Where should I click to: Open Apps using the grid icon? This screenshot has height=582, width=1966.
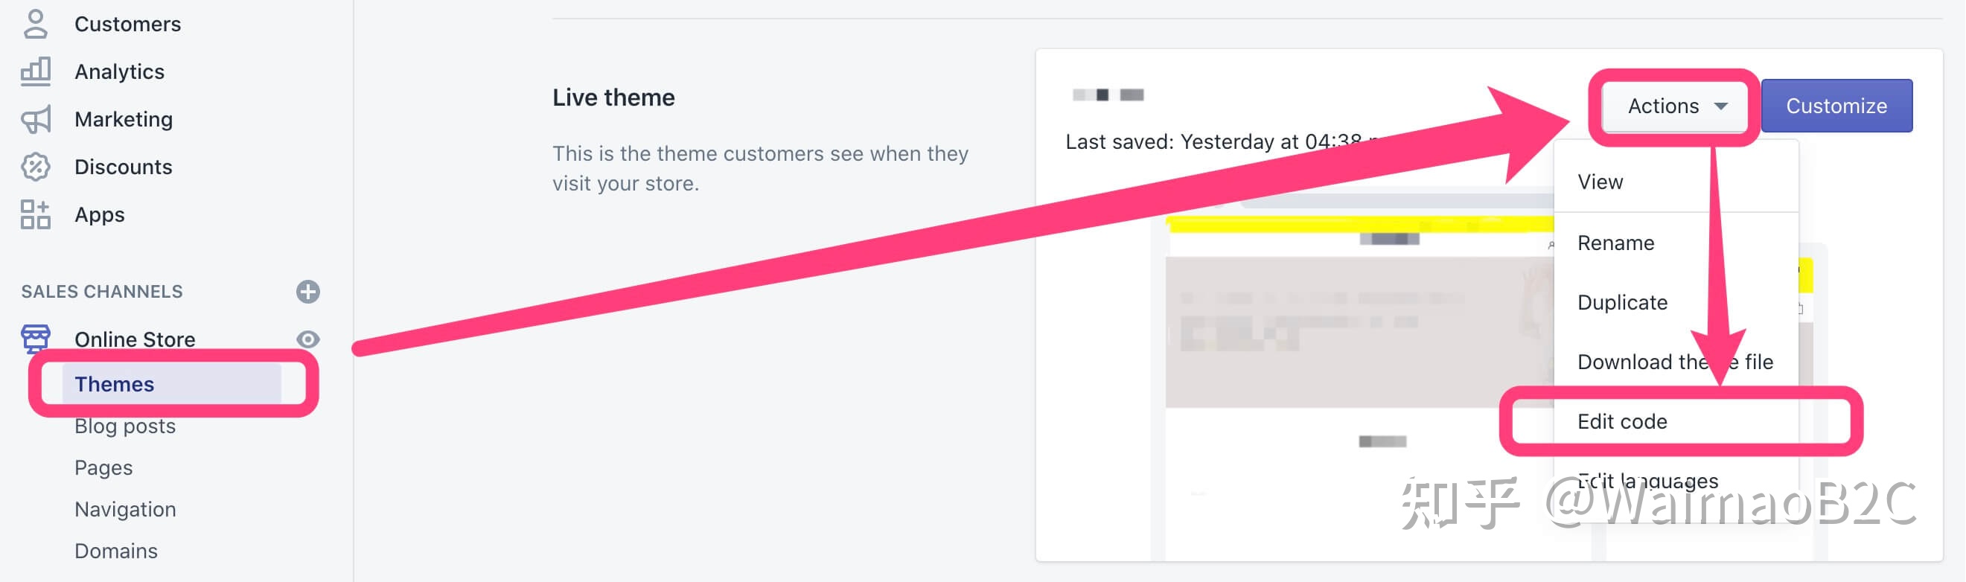[x=35, y=214]
